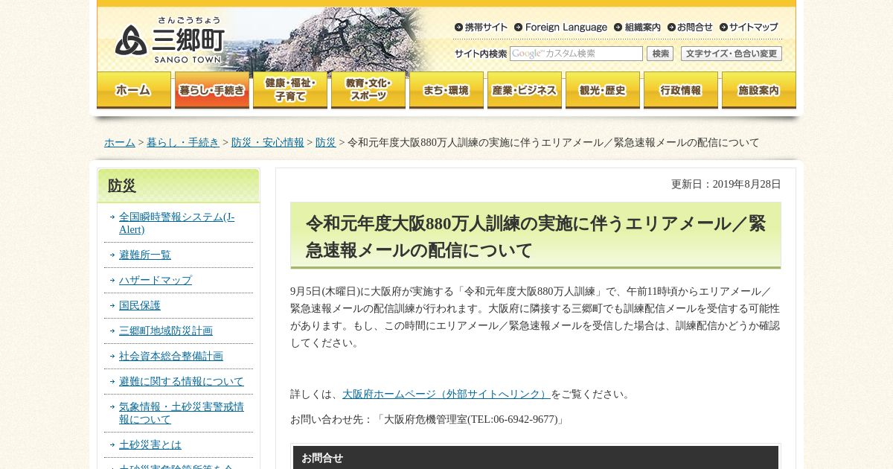Open 土砂災害とは sidebar link
This screenshot has width=893, height=469.
click(x=150, y=444)
